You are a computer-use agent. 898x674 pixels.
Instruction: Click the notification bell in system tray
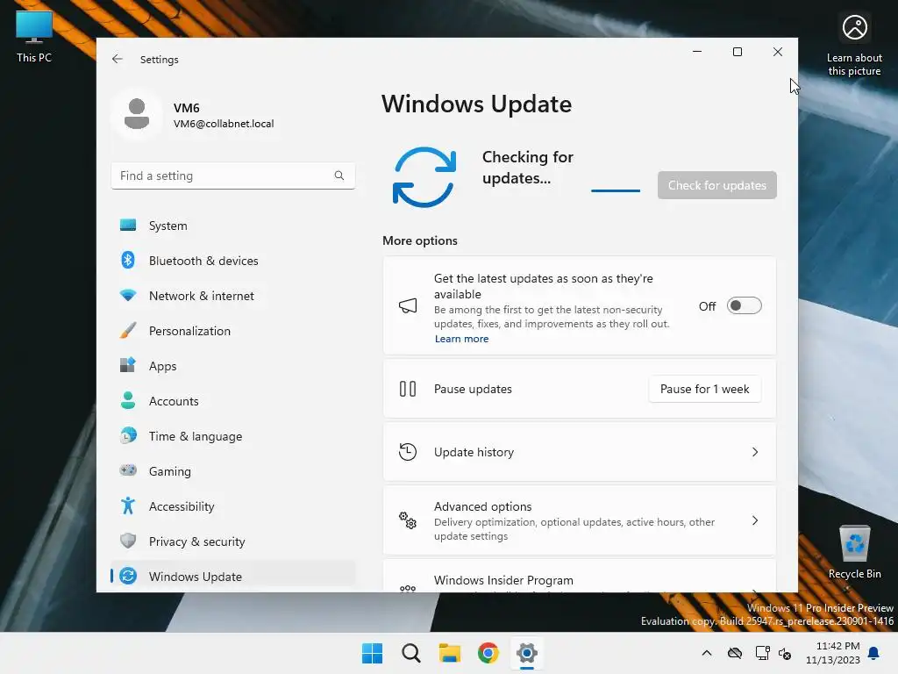point(874,653)
